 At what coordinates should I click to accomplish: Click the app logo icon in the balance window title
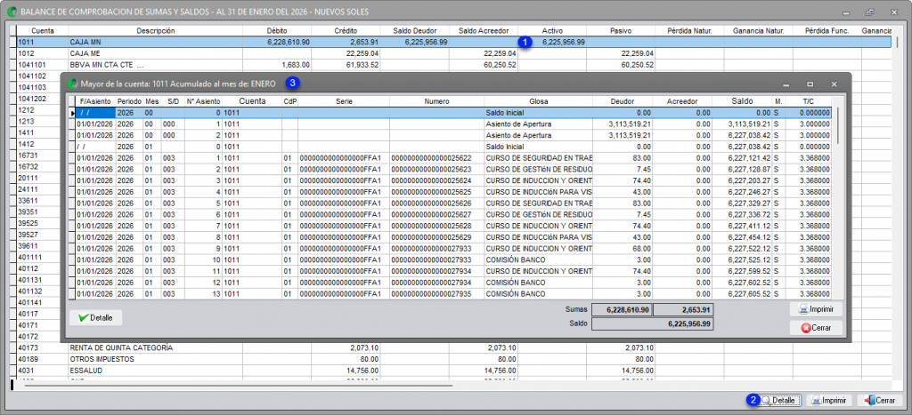(x=12, y=12)
